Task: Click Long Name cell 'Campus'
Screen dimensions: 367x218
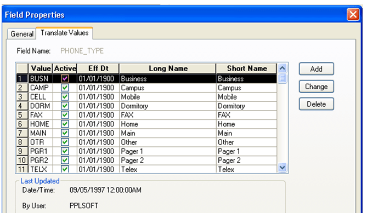Action: pyautogui.click(x=167, y=88)
